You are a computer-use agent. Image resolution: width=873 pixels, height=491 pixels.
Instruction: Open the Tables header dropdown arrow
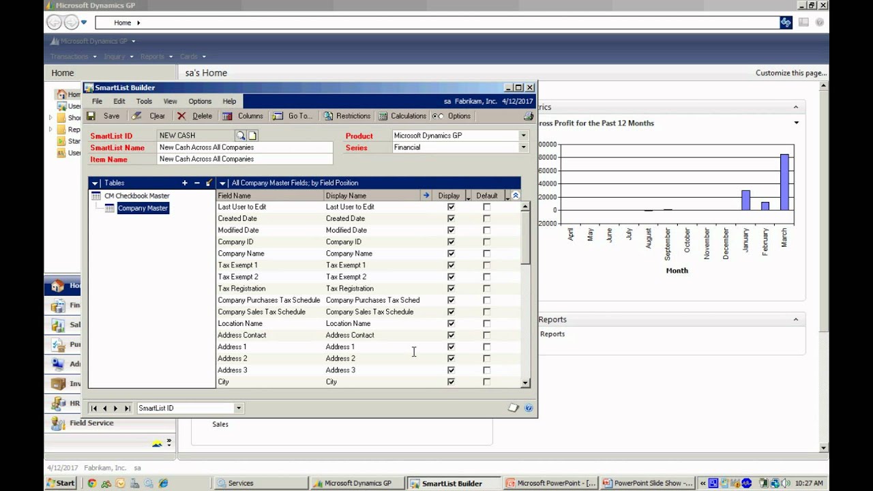(95, 183)
